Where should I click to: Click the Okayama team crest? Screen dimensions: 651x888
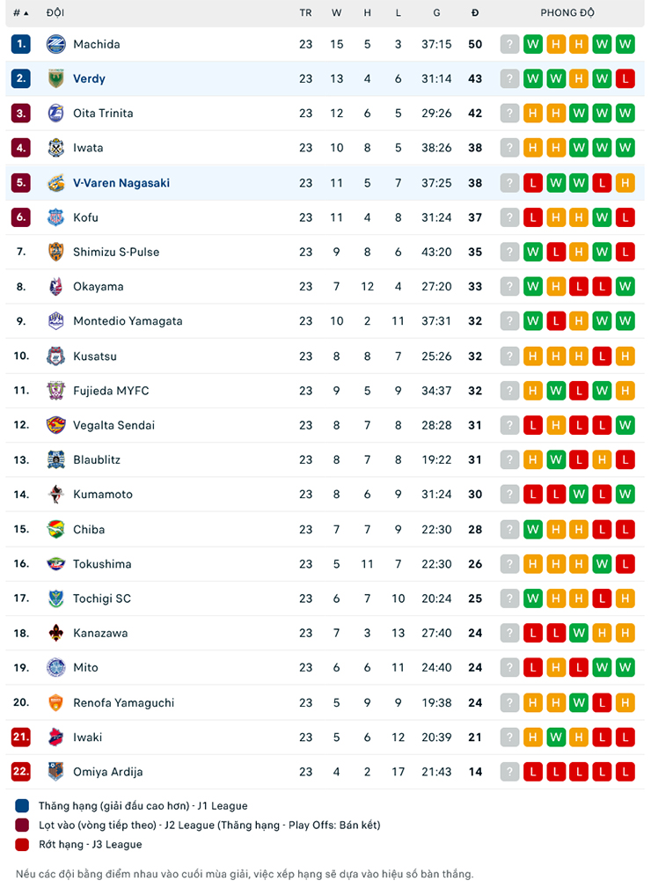(x=55, y=286)
